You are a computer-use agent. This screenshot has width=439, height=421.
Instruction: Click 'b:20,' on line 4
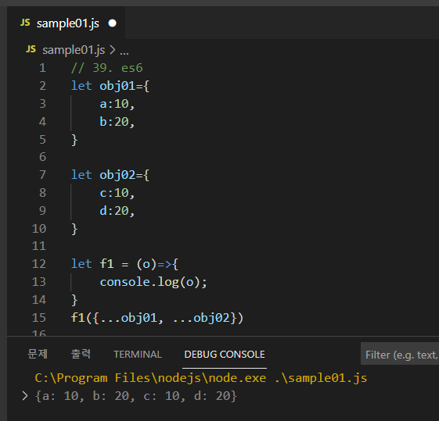(x=117, y=122)
